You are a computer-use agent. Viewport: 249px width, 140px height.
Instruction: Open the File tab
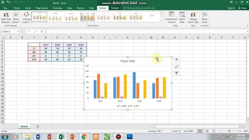[x=5, y=8]
